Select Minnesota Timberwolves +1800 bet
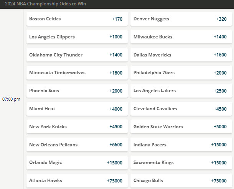Image resolution: width=234 pixels, height=189 pixels. coord(77,73)
